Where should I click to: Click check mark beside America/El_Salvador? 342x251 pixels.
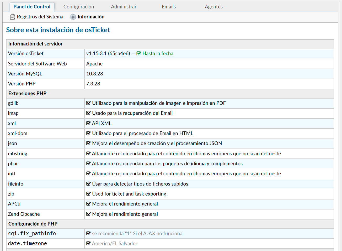[x=88, y=244]
